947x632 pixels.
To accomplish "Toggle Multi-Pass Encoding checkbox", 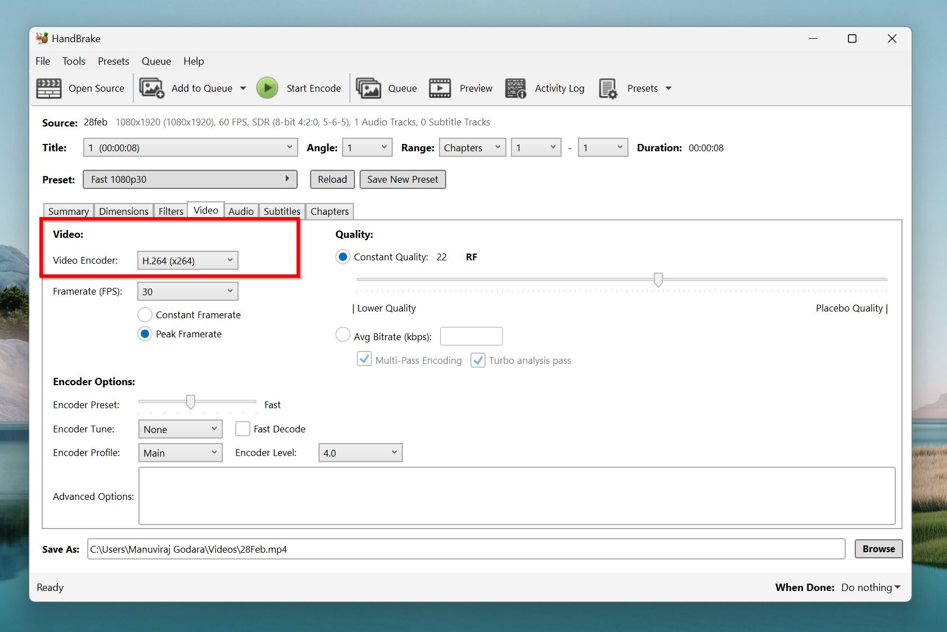I will pos(364,359).
